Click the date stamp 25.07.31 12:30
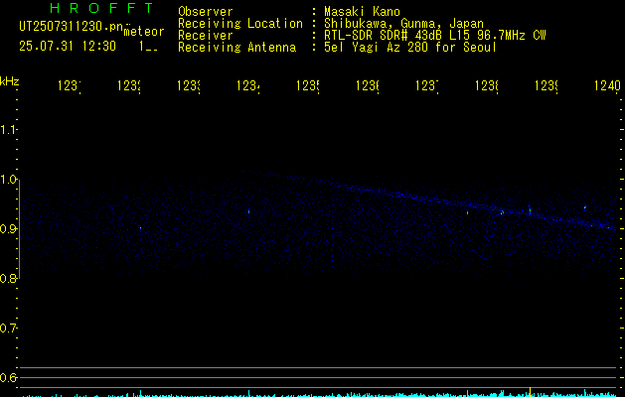 68,47
